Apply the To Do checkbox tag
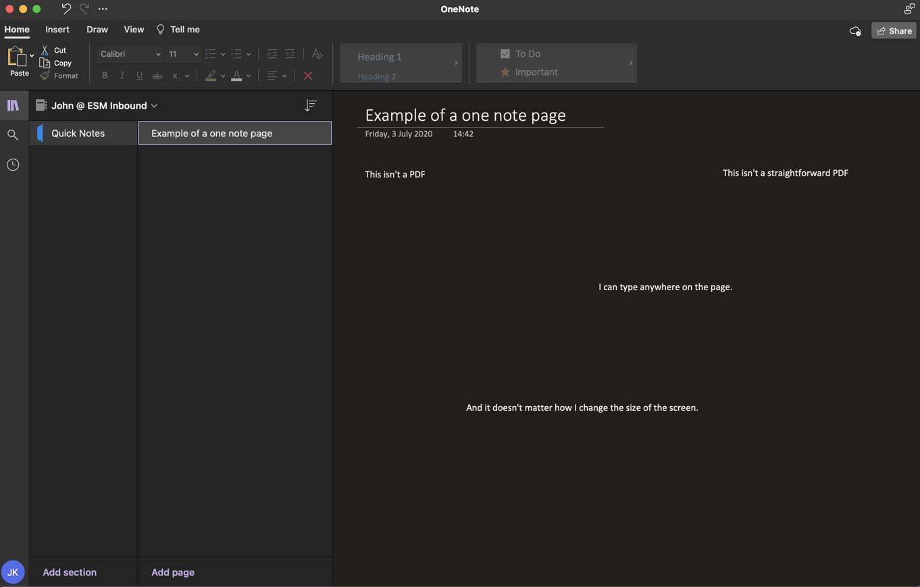This screenshot has height=587, width=920. coord(520,54)
